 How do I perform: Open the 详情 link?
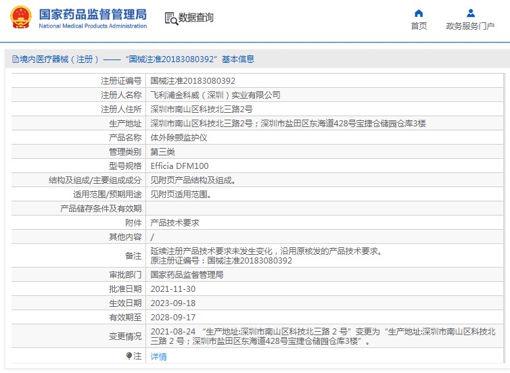pyautogui.click(x=159, y=356)
